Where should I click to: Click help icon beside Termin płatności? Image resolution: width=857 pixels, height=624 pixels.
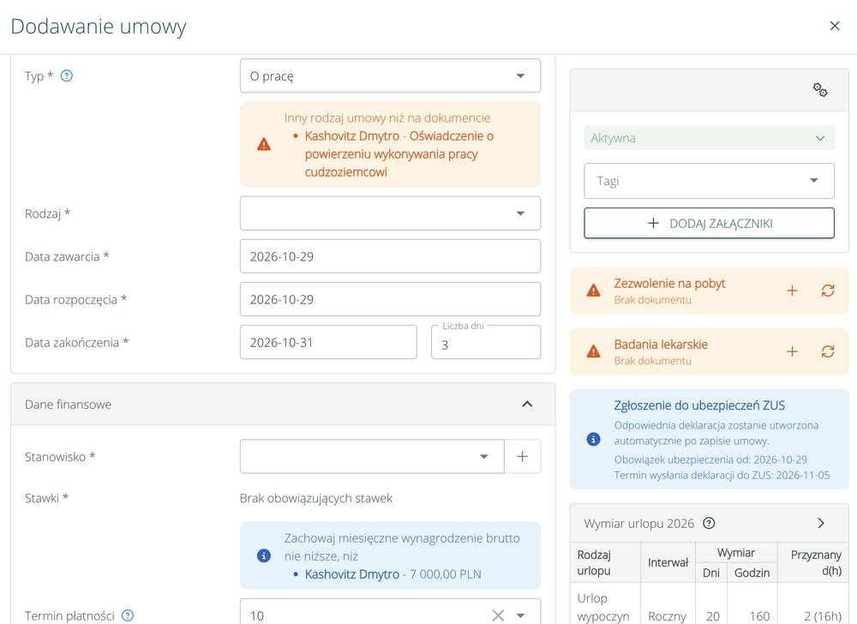pyautogui.click(x=128, y=615)
